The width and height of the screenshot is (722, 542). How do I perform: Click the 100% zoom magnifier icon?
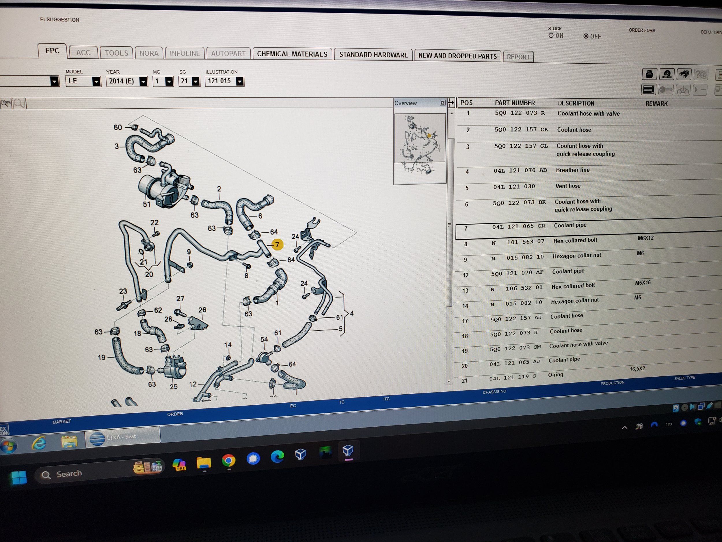pos(6,103)
